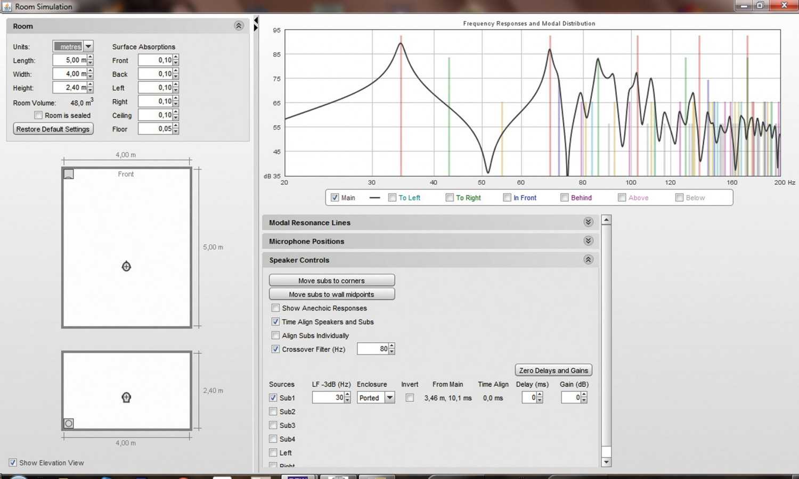Image resolution: width=799 pixels, height=479 pixels.
Task: Click Zero Delays and Gains
Action: click(553, 370)
